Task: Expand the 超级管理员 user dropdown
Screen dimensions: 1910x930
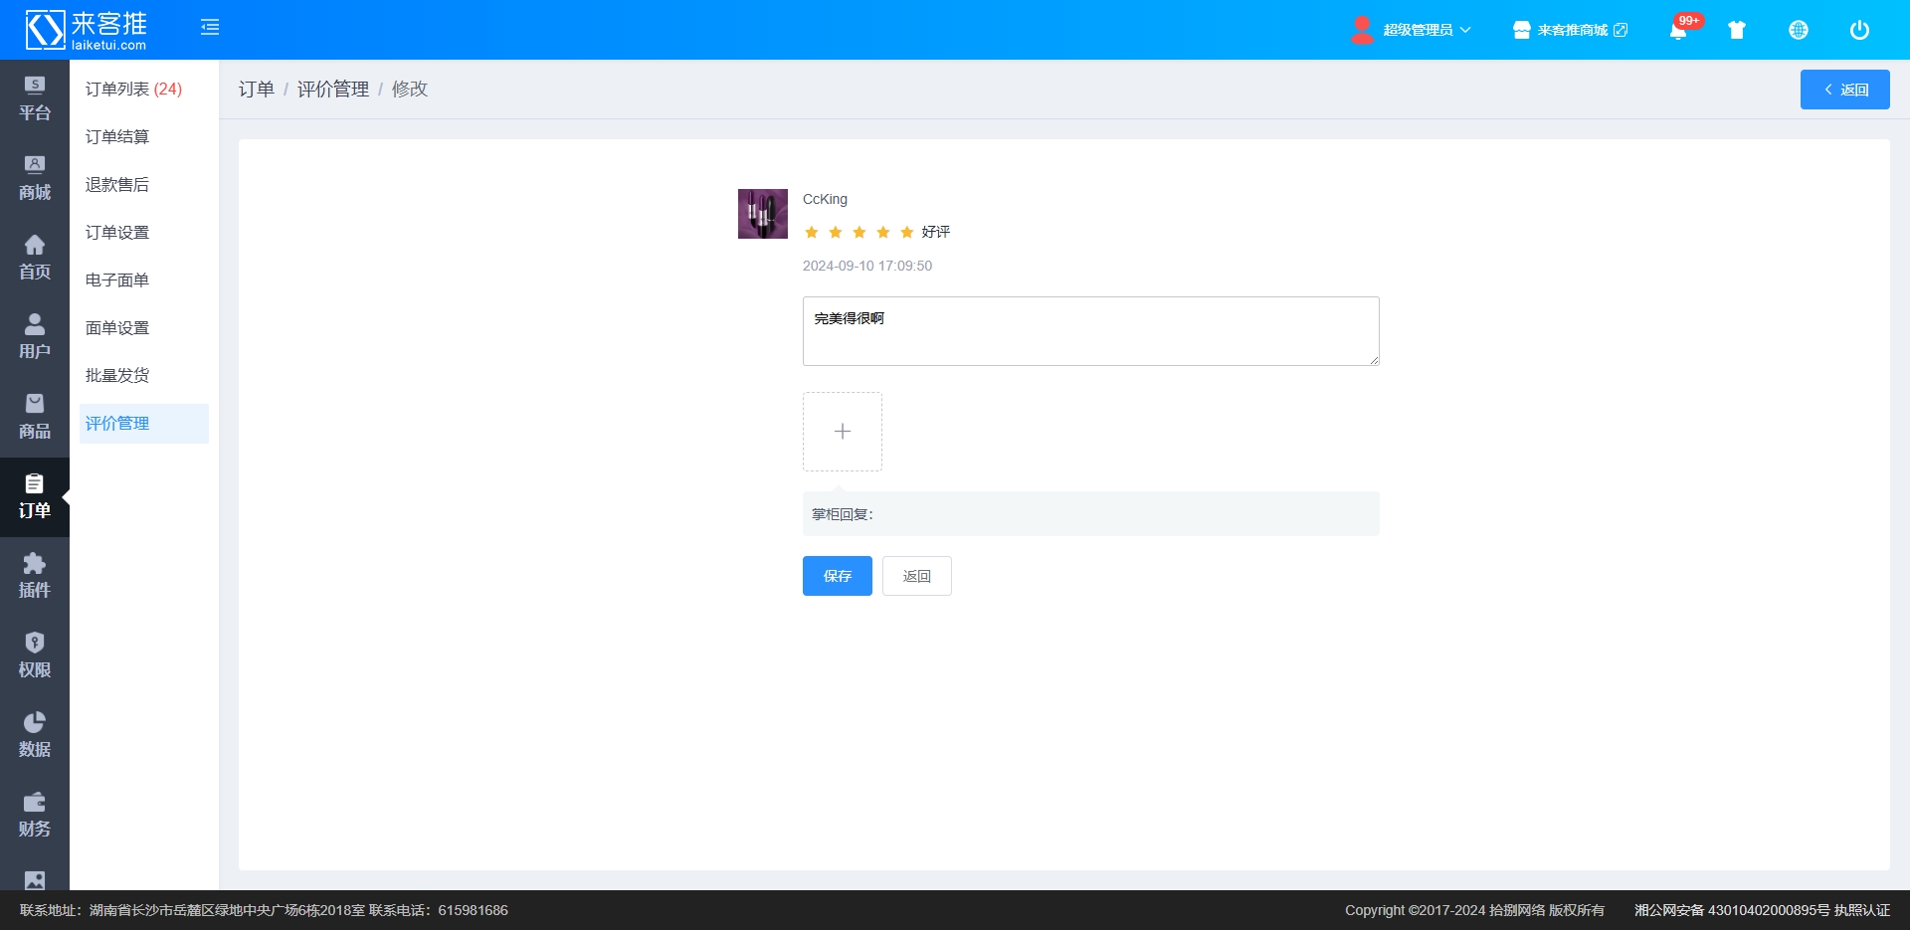Action: click(1411, 30)
